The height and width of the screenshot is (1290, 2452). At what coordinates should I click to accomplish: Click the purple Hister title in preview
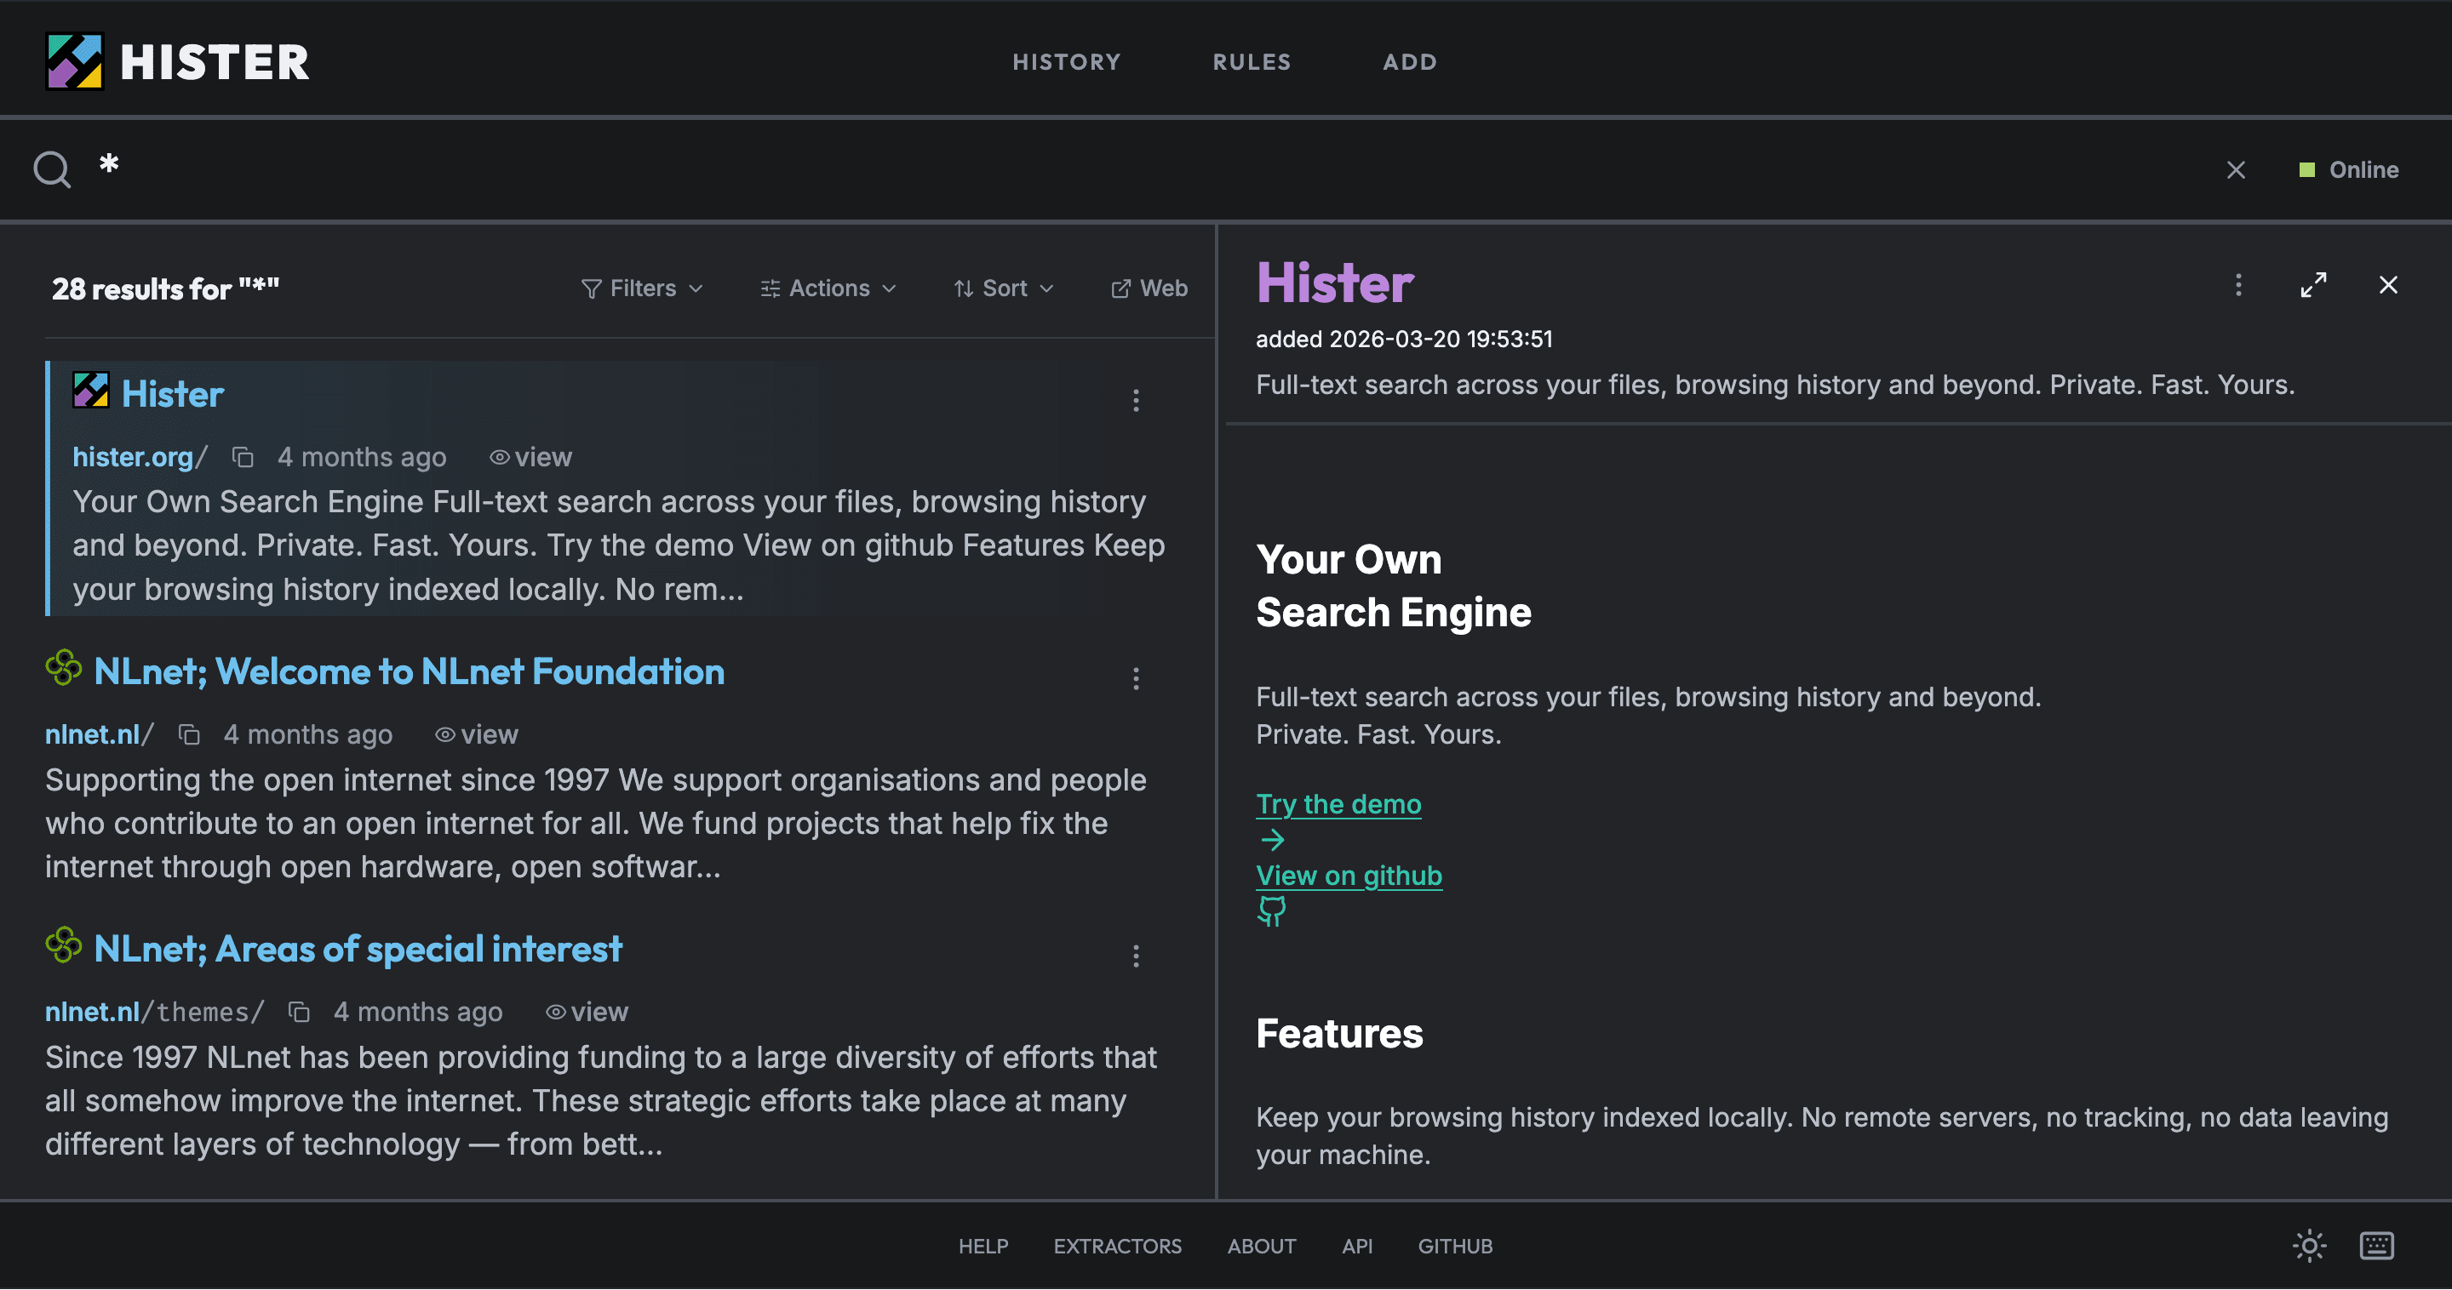point(1334,283)
